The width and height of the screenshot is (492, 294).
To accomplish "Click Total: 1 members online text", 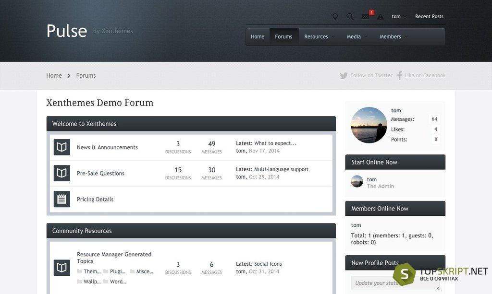I will tap(392, 239).
